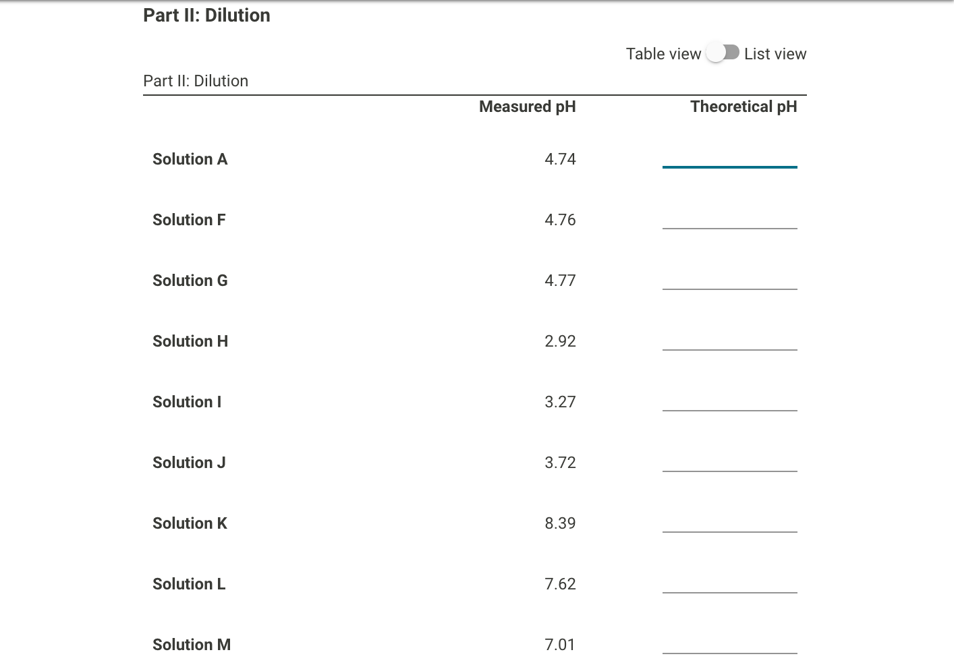Click the Theoretical pH field beside Solution I

pyautogui.click(x=729, y=407)
